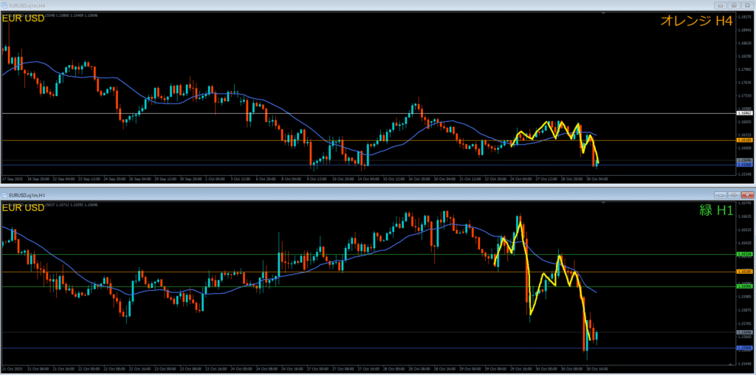Select the blue price tag on H4 chart

(x=744, y=165)
